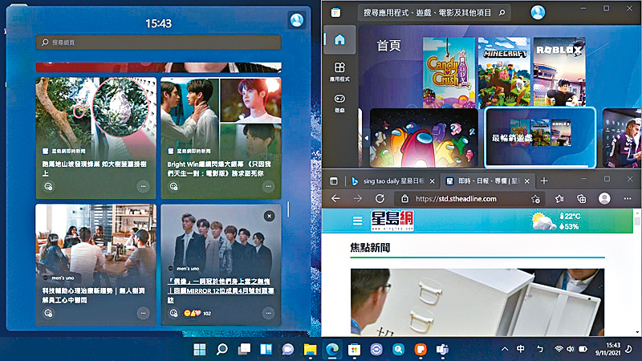Open Edge Favorites list icon
642x361 pixels.
pyautogui.click(x=559, y=199)
